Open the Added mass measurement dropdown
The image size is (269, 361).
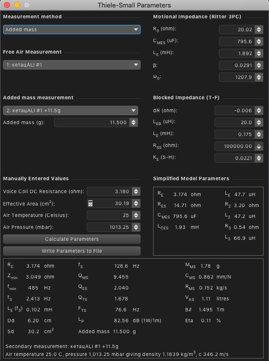pyautogui.click(x=70, y=111)
